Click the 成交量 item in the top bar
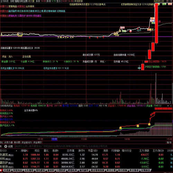 31,1
